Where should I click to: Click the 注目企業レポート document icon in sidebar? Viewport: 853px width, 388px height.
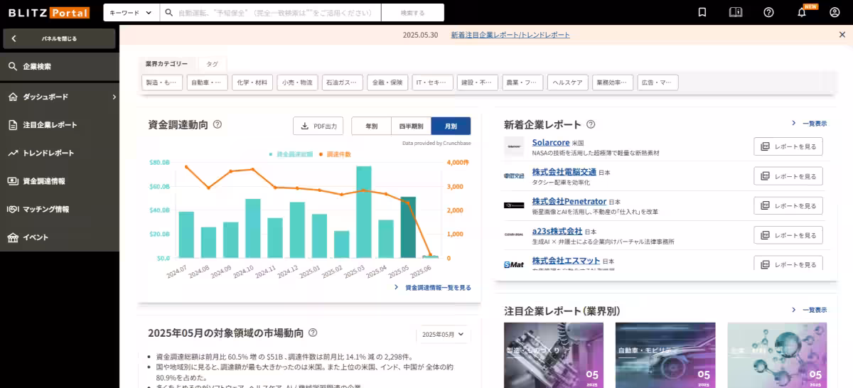pos(13,125)
